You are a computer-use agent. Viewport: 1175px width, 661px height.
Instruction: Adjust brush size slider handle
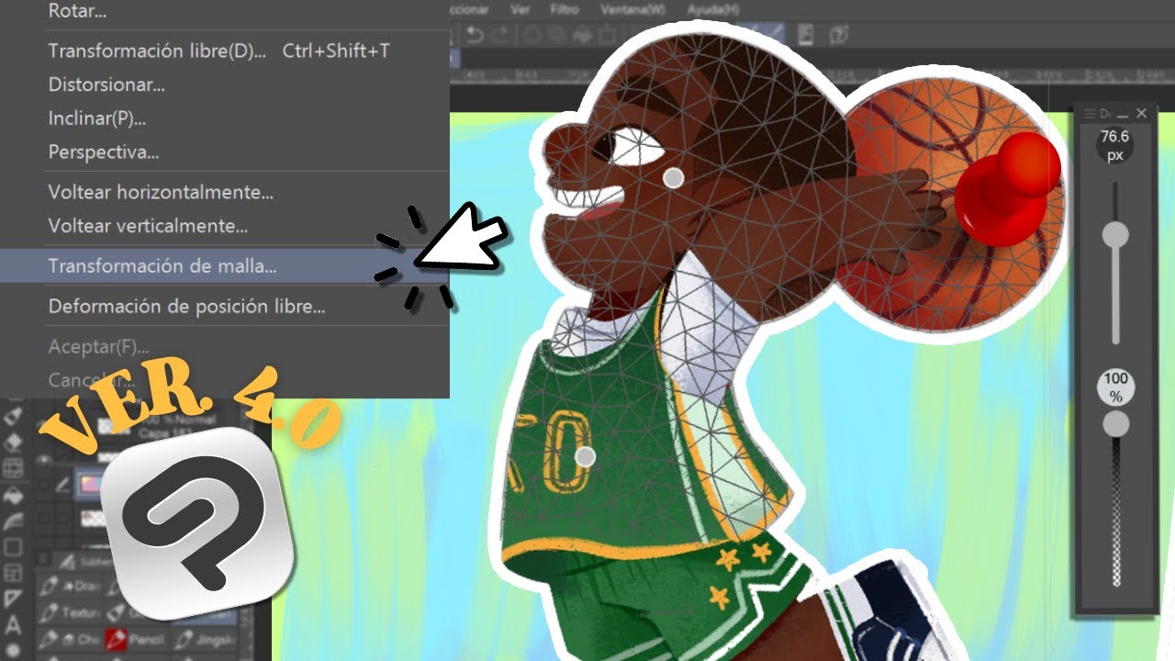pyautogui.click(x=1115, y=235)
